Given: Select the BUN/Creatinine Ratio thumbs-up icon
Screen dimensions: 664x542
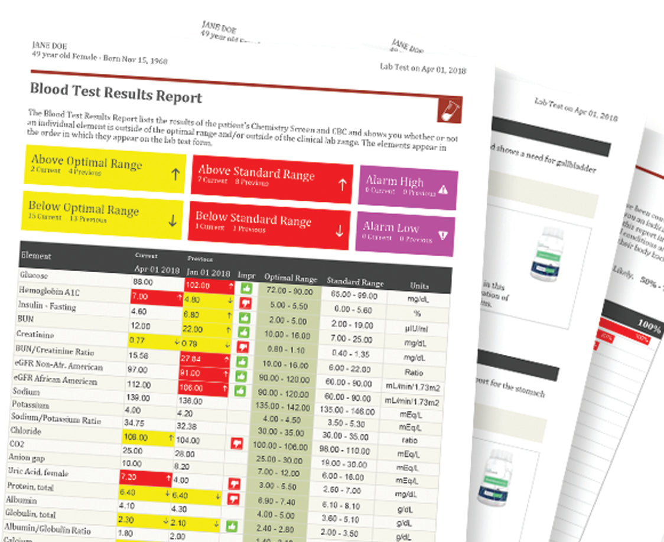Looking at the screenshot, I should point(242,362).
